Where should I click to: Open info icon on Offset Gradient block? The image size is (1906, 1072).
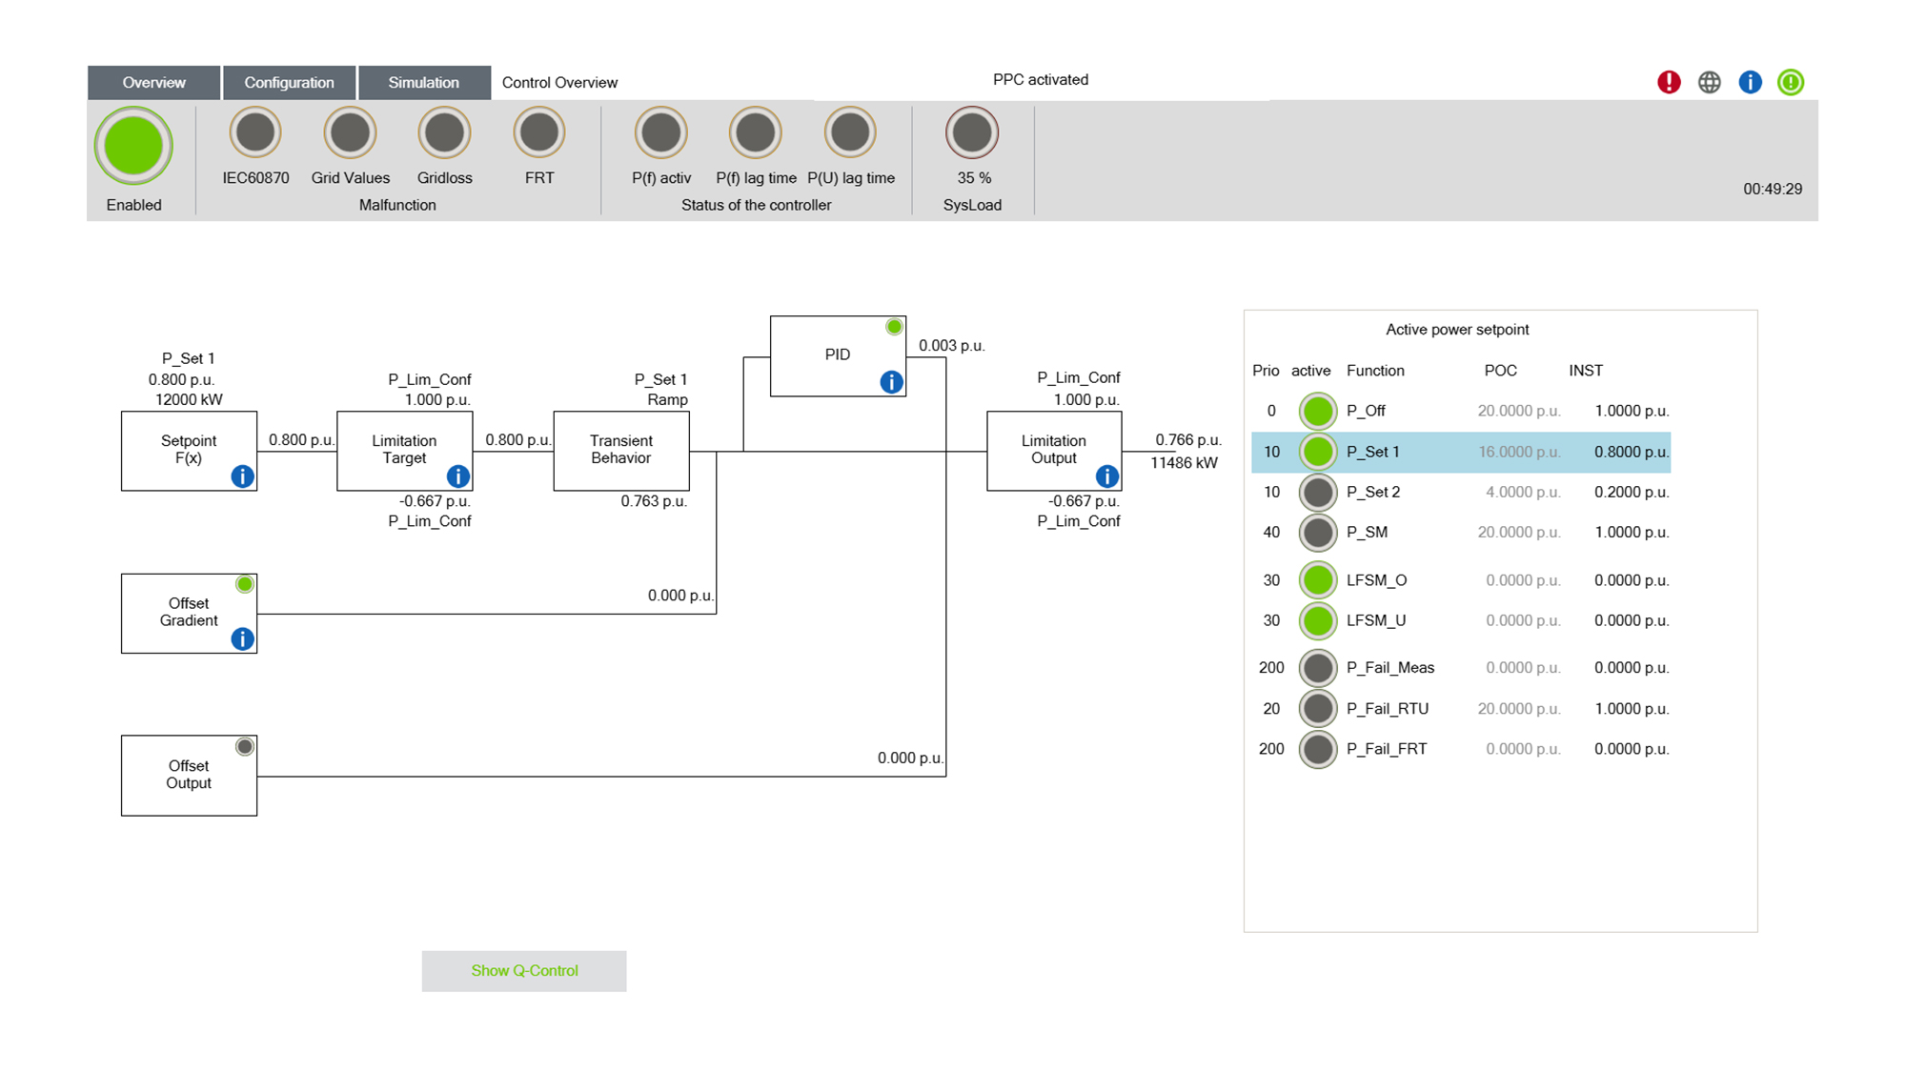tap(243, 638)
